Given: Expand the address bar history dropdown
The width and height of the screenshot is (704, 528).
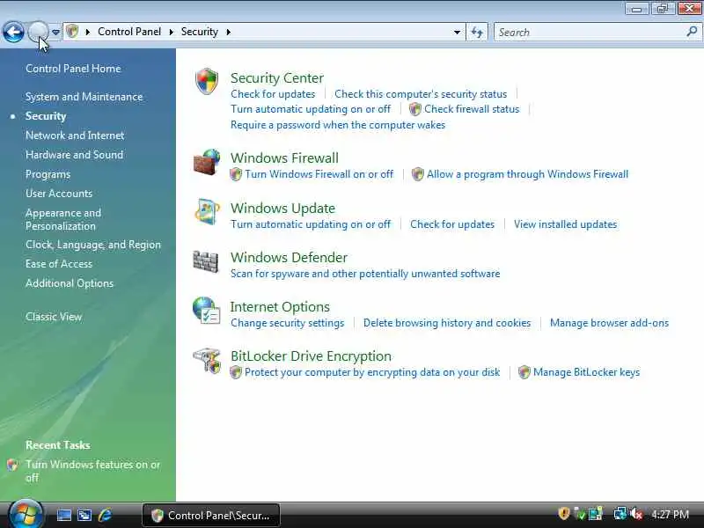Looking at the screenshot, I should (x=457, y=33).
